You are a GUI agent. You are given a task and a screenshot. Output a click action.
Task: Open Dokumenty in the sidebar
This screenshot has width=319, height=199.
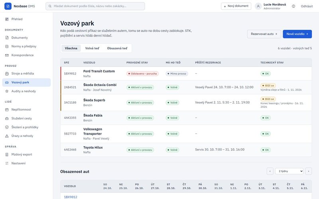[x=26, y=37]
